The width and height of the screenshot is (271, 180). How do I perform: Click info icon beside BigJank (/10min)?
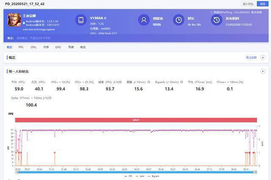(181, 82)
